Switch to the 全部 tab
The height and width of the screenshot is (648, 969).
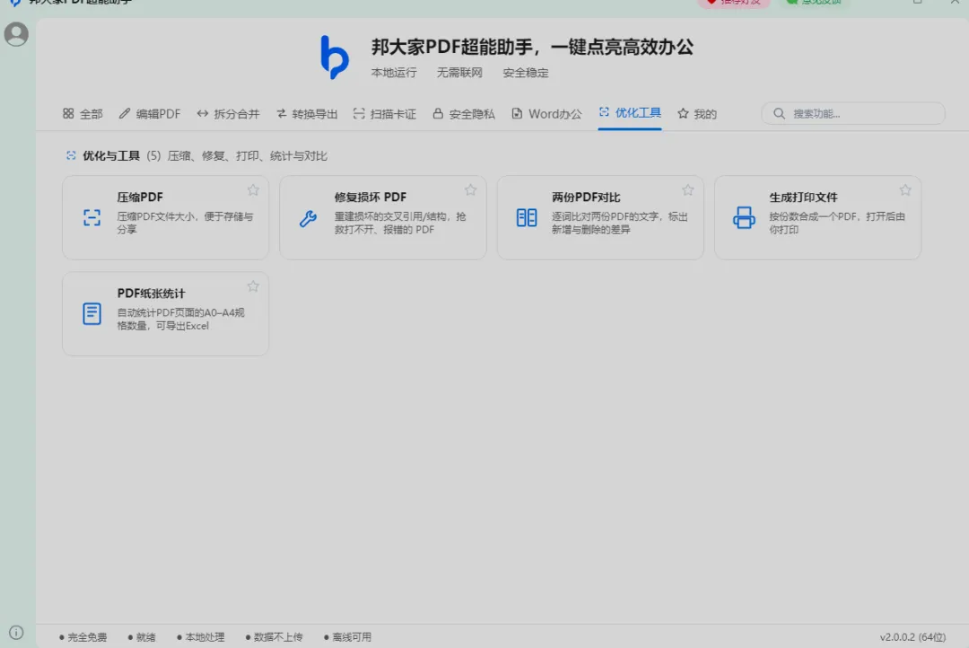pos(83,114)
